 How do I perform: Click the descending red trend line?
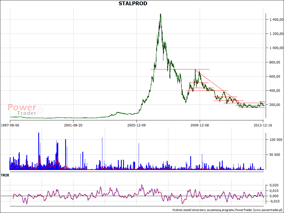[219, 88]
